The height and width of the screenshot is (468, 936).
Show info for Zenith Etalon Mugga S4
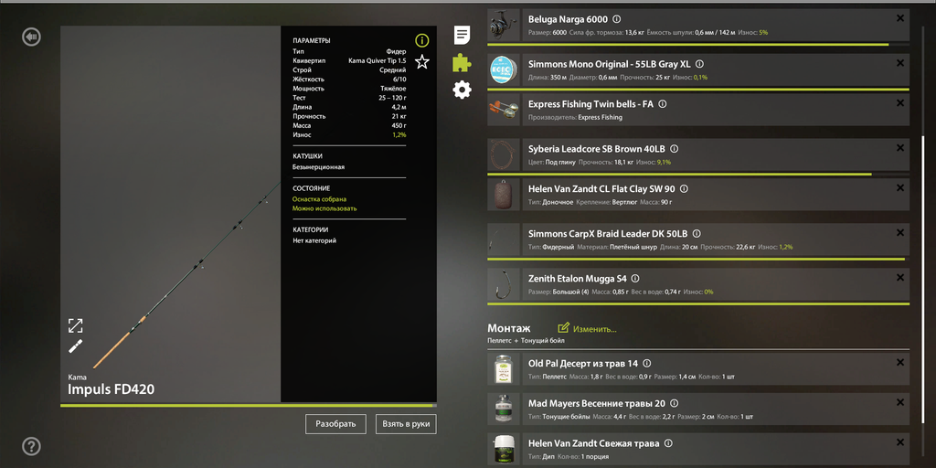point(635,278)
